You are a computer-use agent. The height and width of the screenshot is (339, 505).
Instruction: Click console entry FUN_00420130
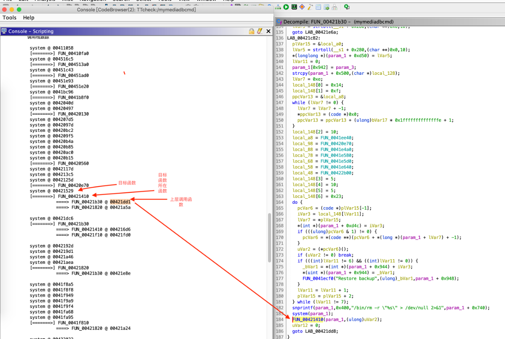[x=73, y=114]
